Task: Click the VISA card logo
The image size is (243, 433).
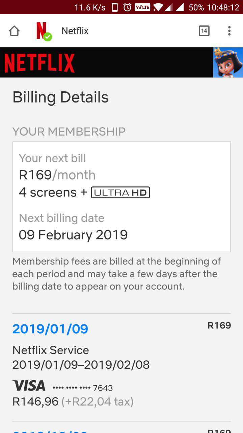Action: tap(29, 385)
